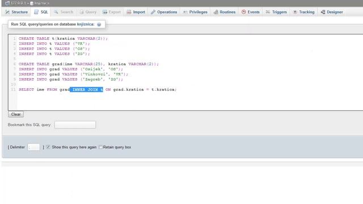Click the Export tab icon
Image resolution: width=363 pixels, height=204 pixels.
tap(105, 12)
